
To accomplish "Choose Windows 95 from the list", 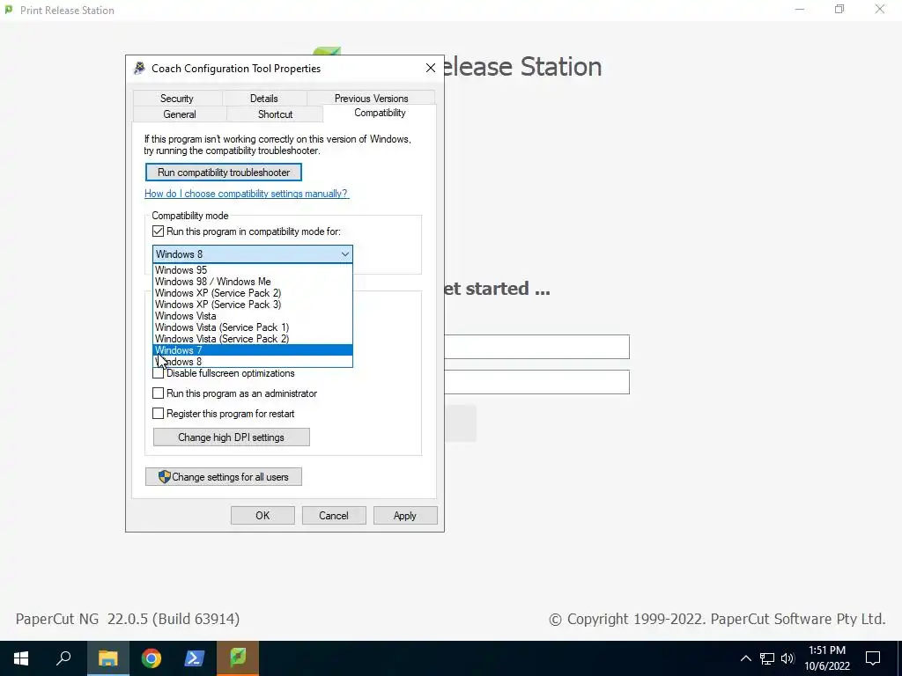I will [x=253, y=269].
